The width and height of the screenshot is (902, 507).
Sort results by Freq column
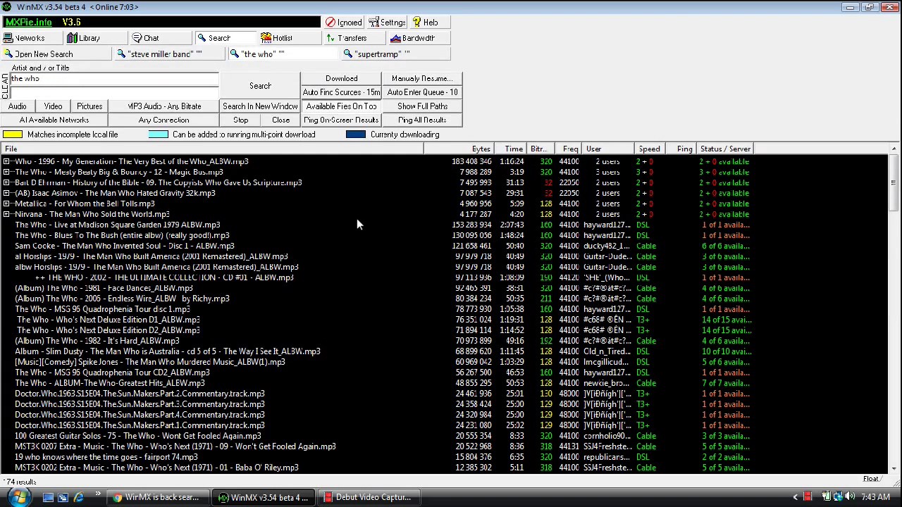[x=569, y=149]
